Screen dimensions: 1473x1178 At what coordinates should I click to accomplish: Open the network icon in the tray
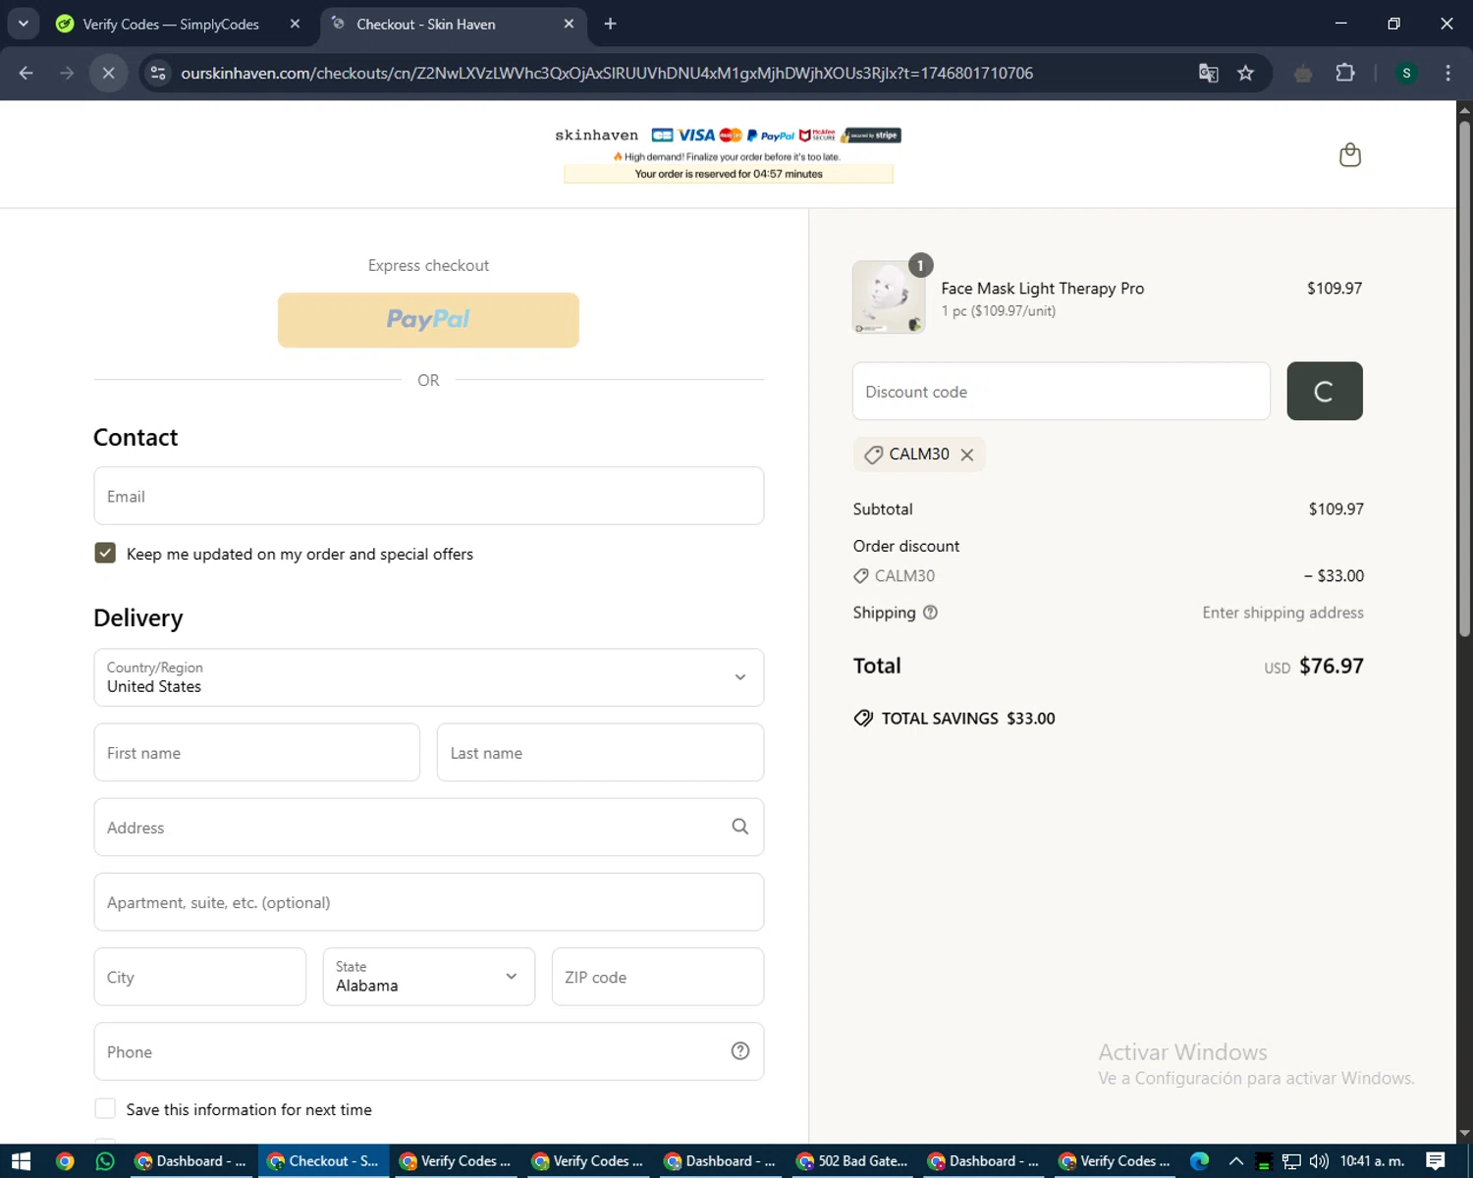(x=1291, y=1161)
